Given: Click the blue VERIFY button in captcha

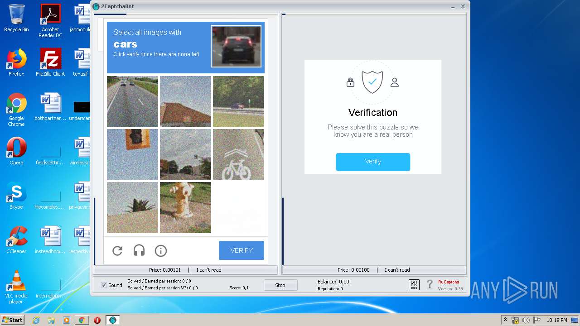Looking at the screenshot, I should pos(242,250).
